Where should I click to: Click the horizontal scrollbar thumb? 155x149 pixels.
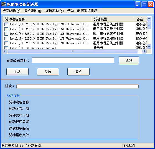(73, 51)
